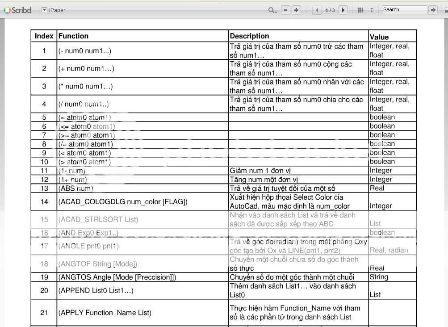Select the text cursor tool
448x327 pixels.
point(372,10)
